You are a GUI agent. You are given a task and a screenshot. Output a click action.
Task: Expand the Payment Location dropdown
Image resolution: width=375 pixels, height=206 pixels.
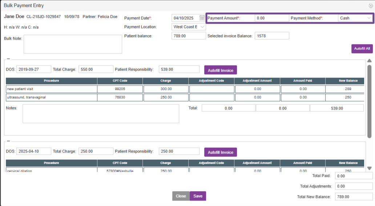click(189, 27)
